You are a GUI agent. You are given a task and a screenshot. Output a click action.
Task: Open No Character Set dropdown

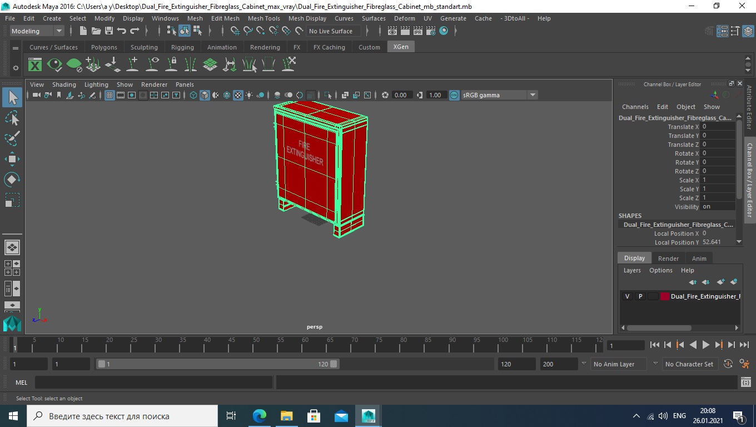690,364
